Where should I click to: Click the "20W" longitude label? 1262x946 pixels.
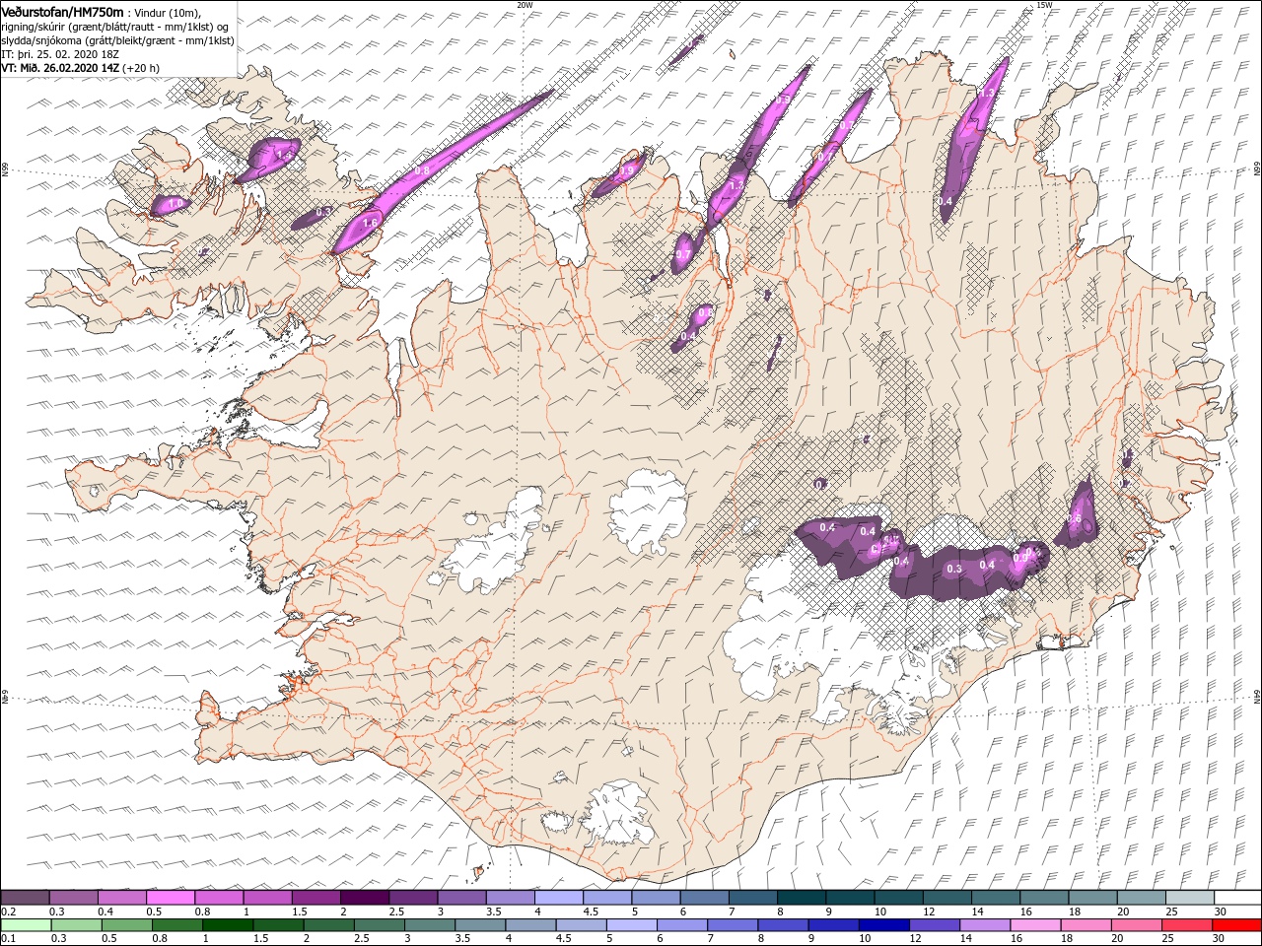coord(525,5)
